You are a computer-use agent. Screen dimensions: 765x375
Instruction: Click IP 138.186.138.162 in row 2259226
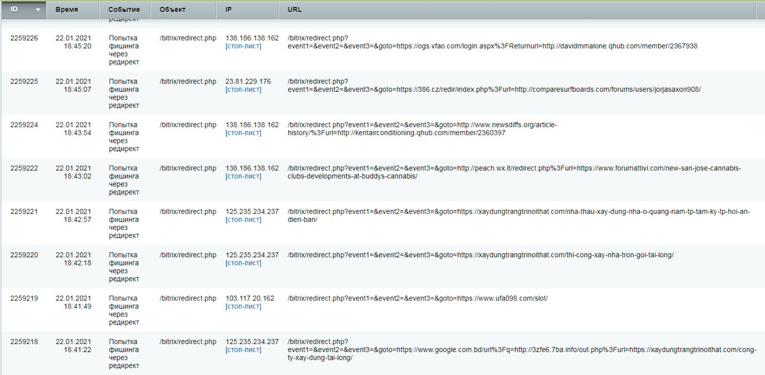point(252,38)
